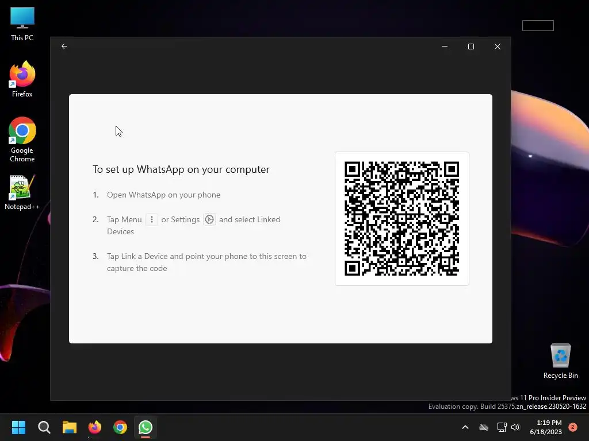
Task: Click the WhatsApp QR code
Action: [401, 219]
